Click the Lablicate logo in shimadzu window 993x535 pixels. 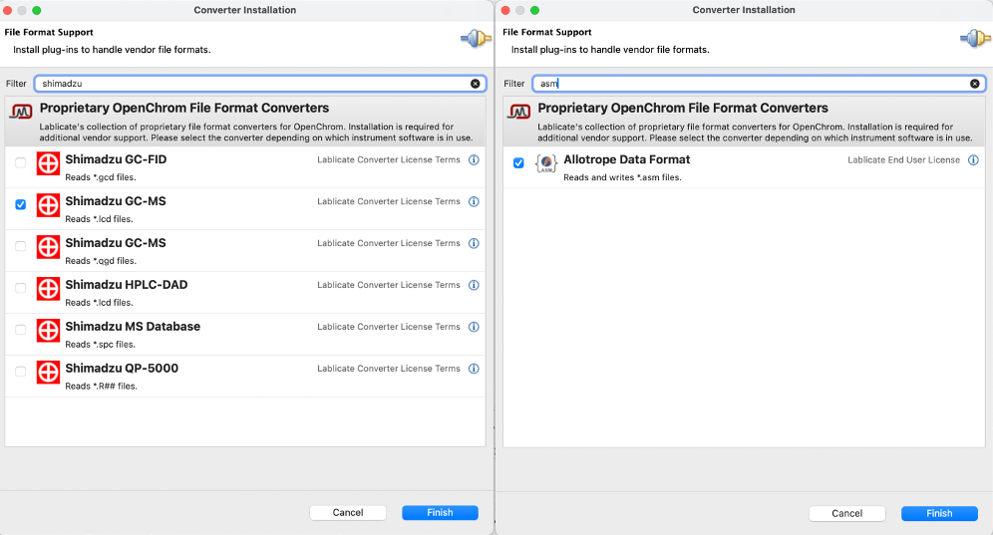(x=21, y=112)
